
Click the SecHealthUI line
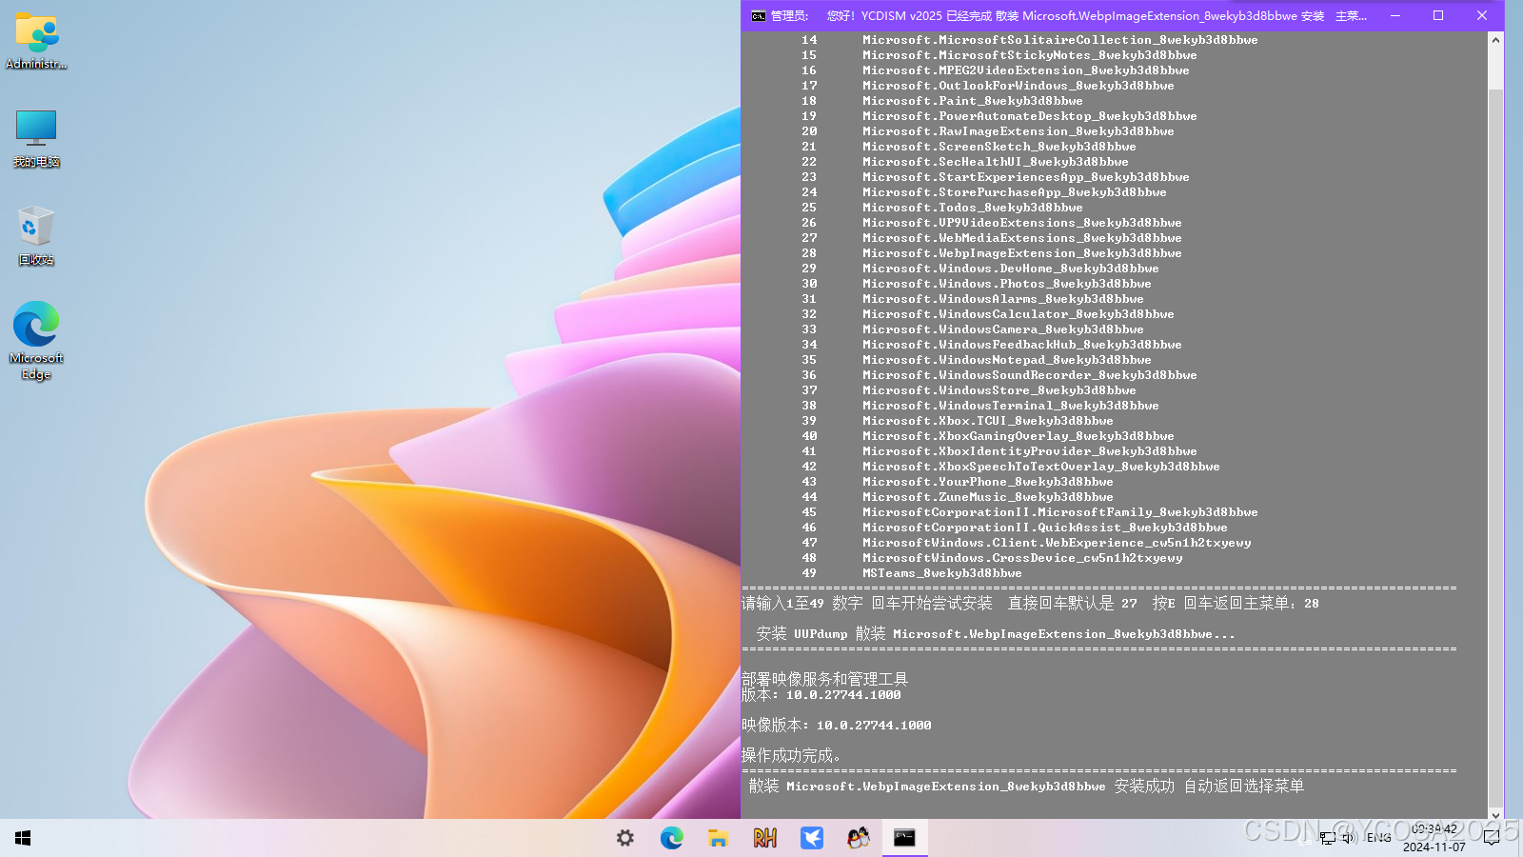coord(964,162)
